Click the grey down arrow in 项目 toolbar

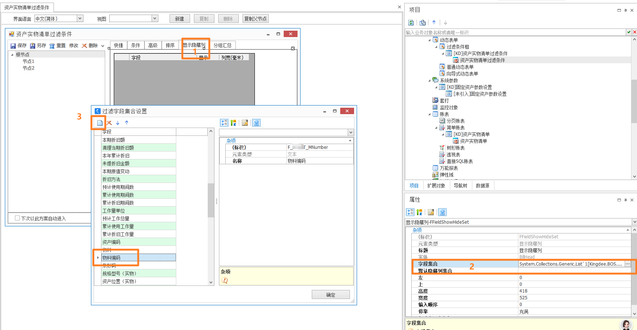[445, 22]
